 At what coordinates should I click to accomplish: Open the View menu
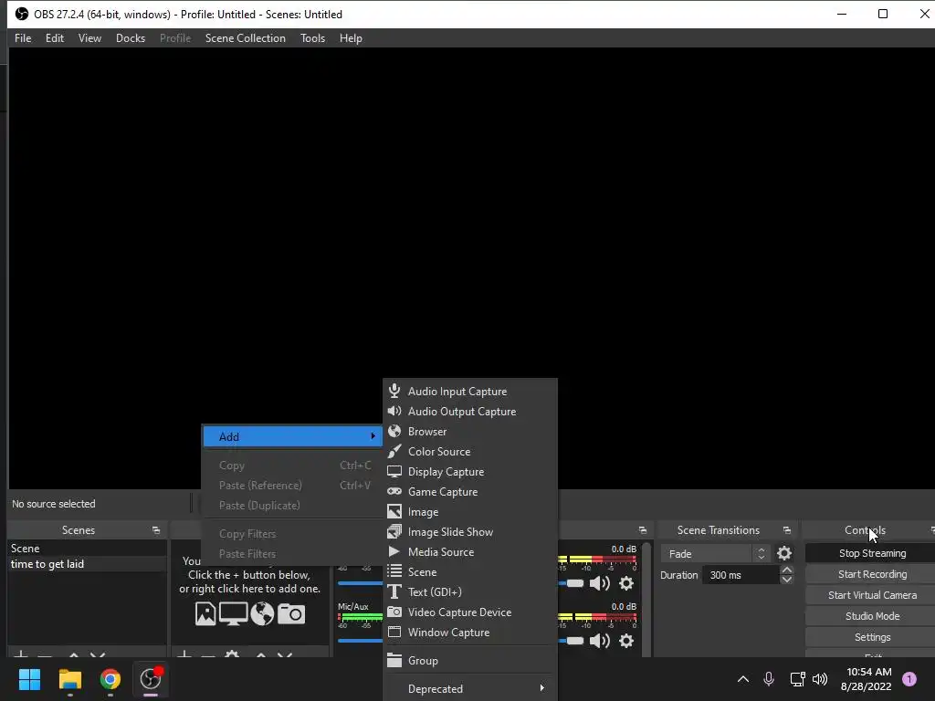[89, 38]
